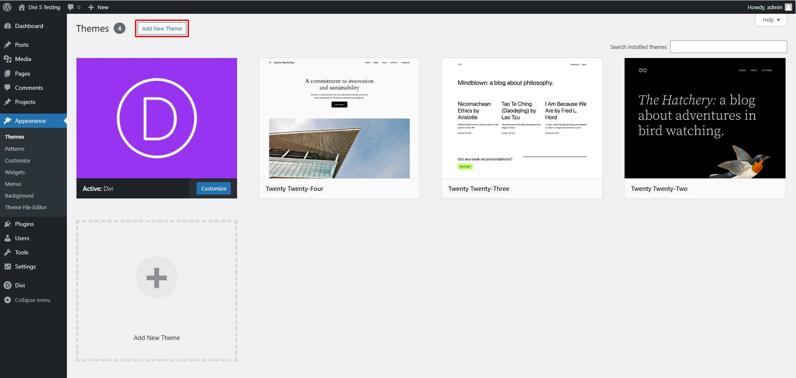796x378 pixels.
Task: Expand the Help dropdown
Action: (x=771, y=20)
